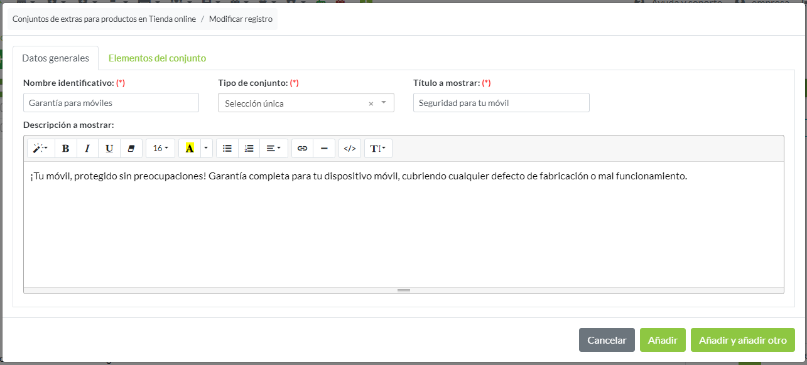Open the code view of the description
The height and width of the screenshot is (365, 807).
[x=349, y=148]
